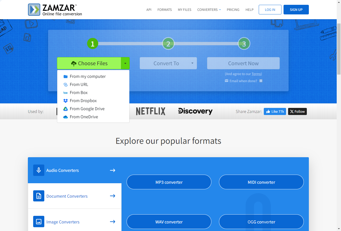Open the MP3 converter
Image resolution: width=341 pixels, height=231 pixels.
coord(169,182)
